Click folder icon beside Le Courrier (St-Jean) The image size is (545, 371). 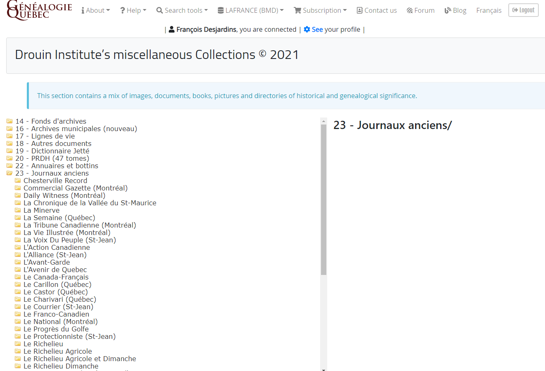[18, 307]
